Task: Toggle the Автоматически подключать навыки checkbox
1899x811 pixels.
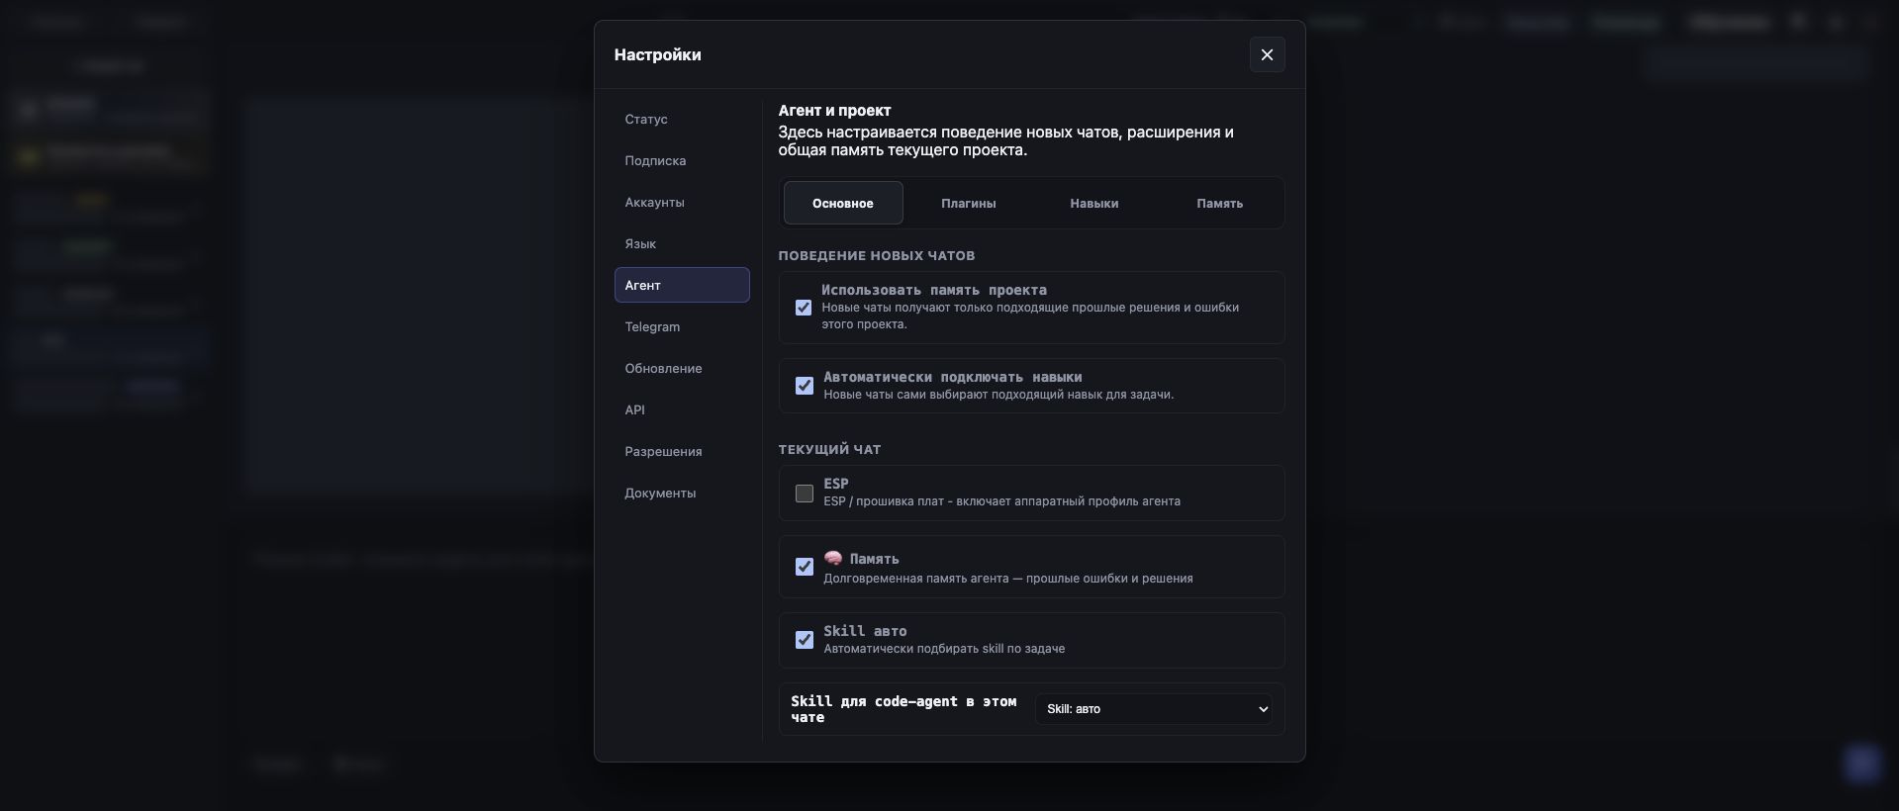Action: (805, 386)
